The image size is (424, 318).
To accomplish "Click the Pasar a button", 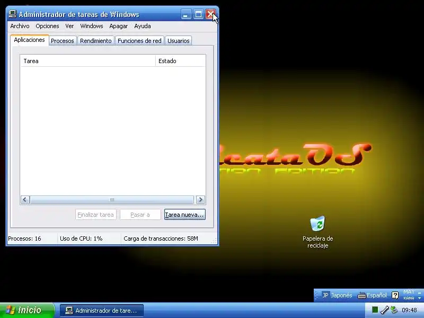I will point(140,215).
